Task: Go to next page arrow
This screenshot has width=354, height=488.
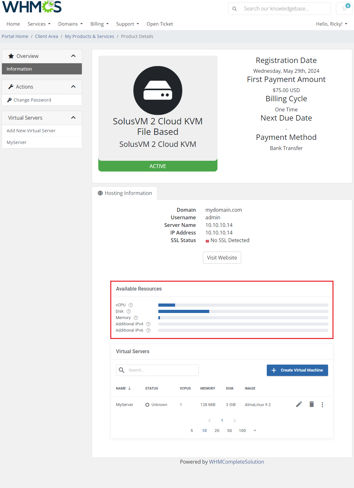Action: click(x=235, y=421)
